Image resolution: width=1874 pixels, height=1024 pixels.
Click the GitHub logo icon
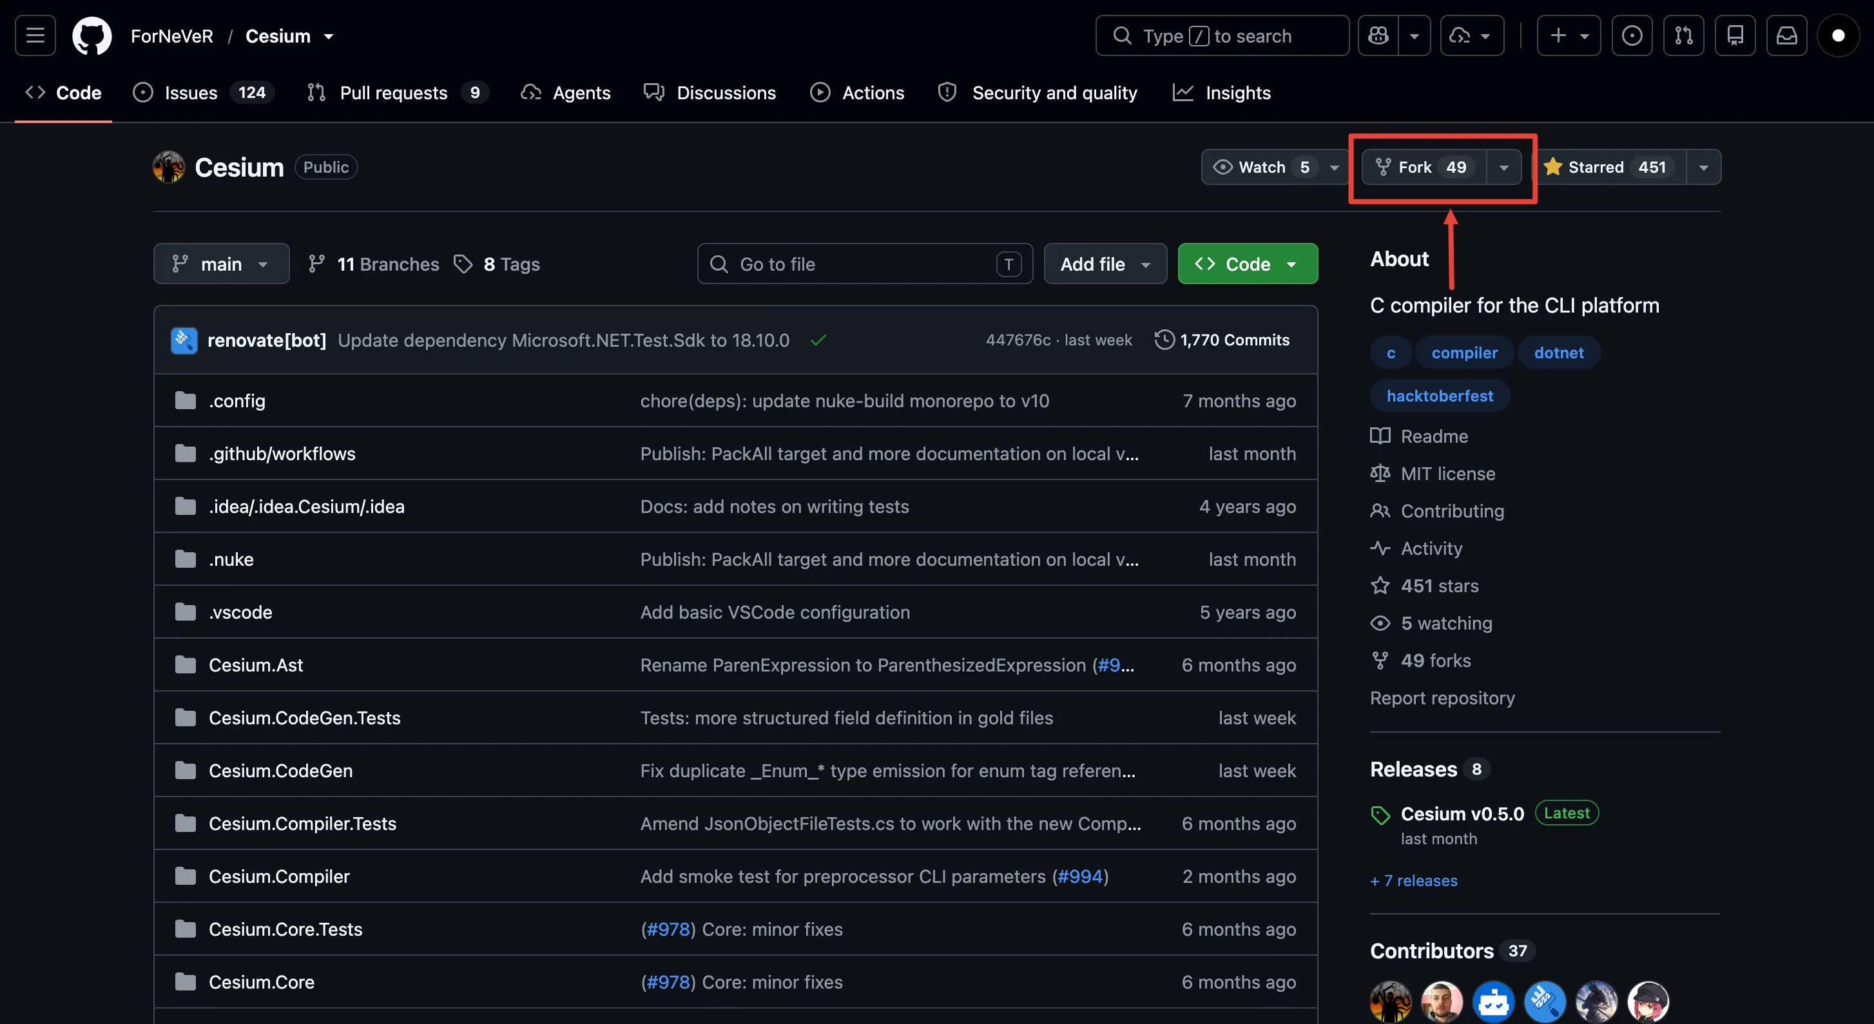(x=92, y=35)
